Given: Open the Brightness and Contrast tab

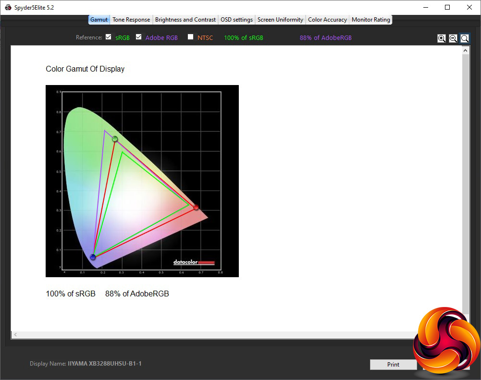Looking at the screenshot, I should 185,20.
